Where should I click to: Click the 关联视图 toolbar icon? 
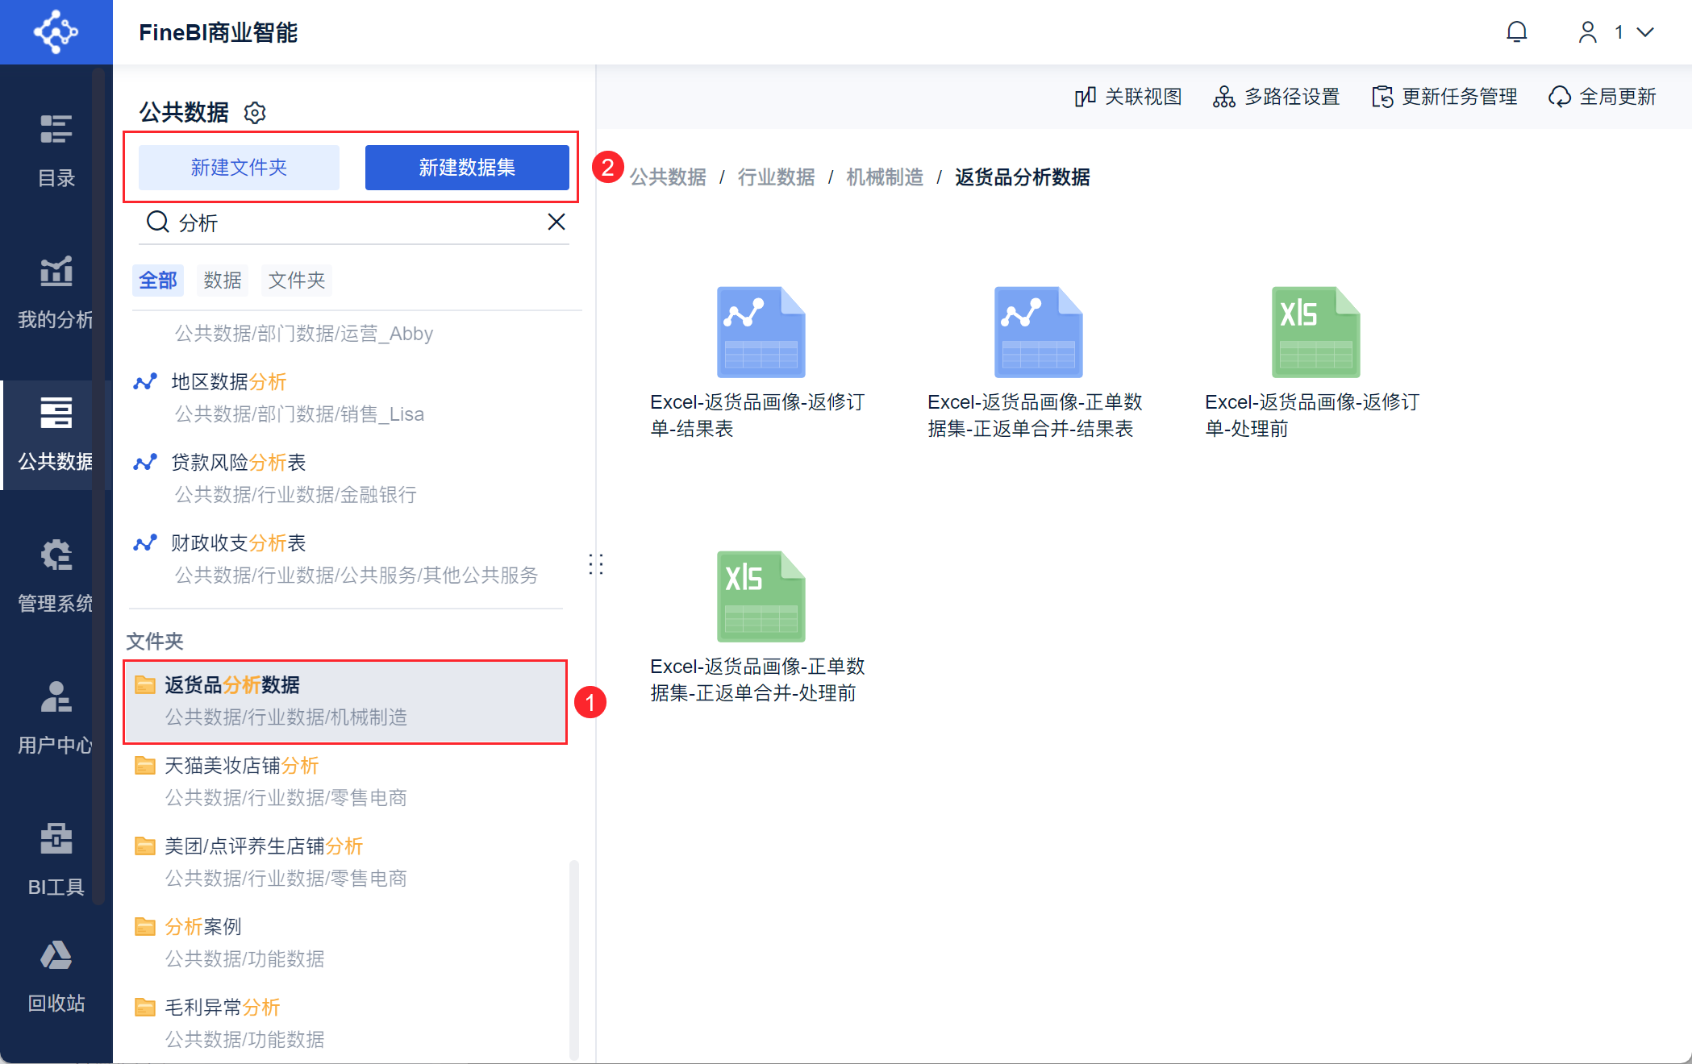1085,97
